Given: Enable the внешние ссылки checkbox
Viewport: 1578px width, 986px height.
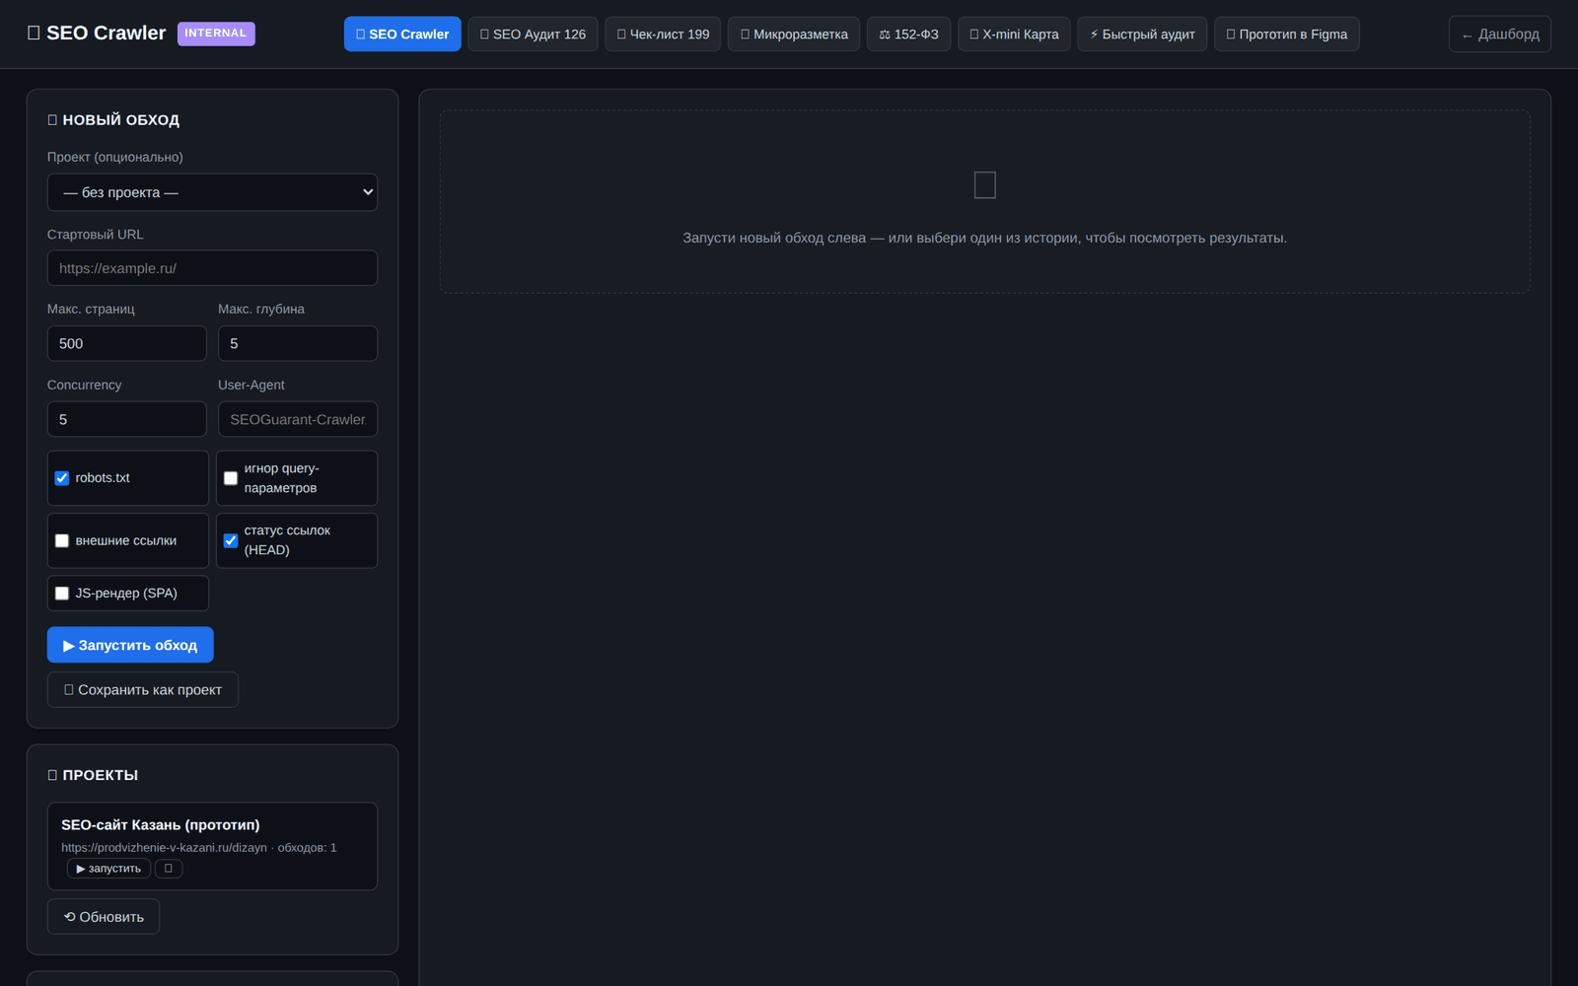Looking at the screenshot, I should [62, 540].
